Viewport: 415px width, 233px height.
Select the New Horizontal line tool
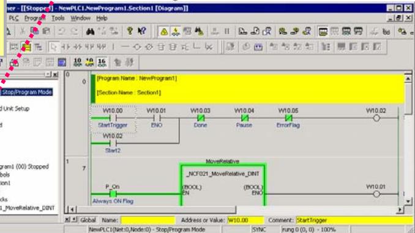coord(125,47)
